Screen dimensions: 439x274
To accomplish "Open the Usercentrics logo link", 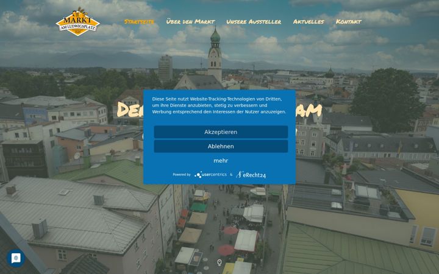I will pos(210,175).
